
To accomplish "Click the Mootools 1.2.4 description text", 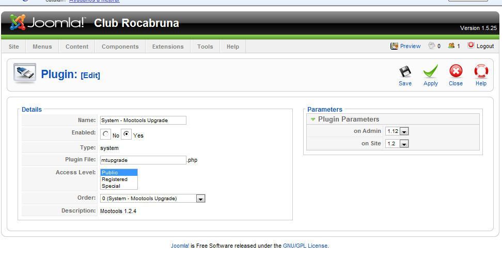I will coord(118,211).
